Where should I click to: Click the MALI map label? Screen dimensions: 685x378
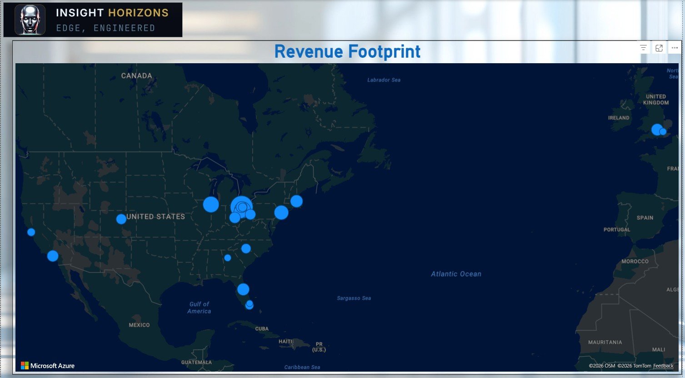click(x=659, y=350)
